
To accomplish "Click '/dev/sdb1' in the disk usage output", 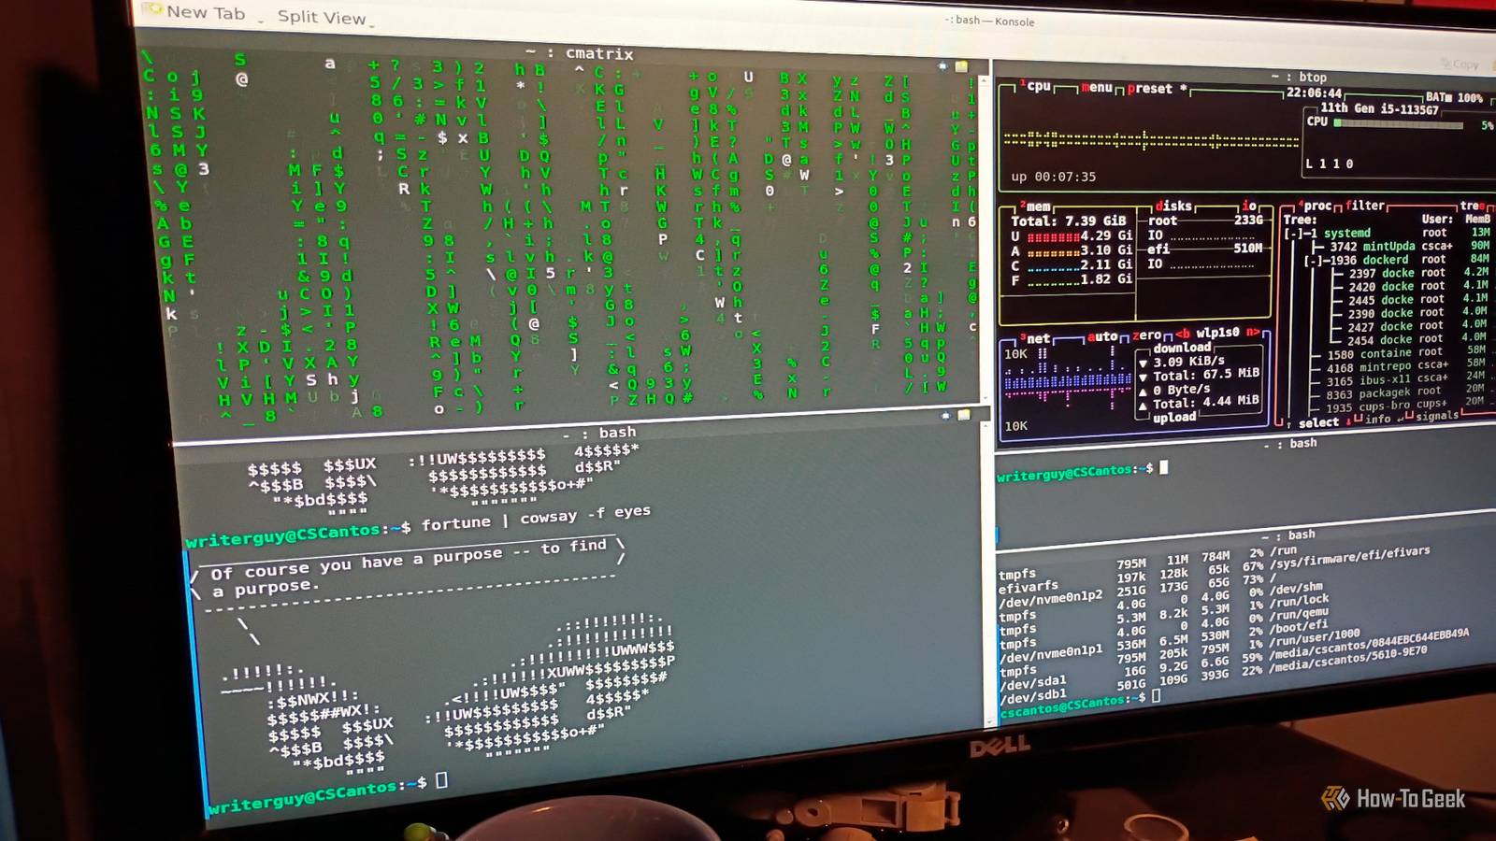I will click(x=1032, y=696).
